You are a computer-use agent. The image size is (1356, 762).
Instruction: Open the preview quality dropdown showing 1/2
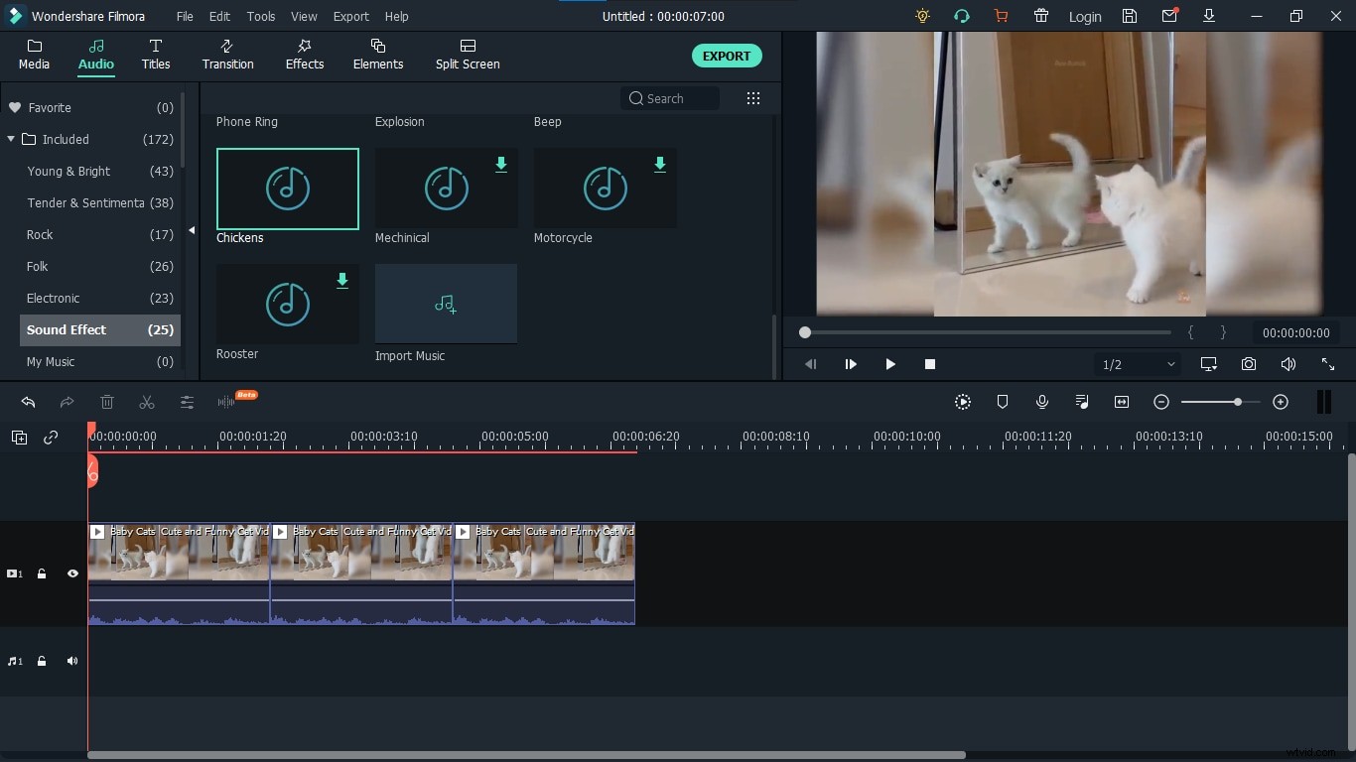1137,364
